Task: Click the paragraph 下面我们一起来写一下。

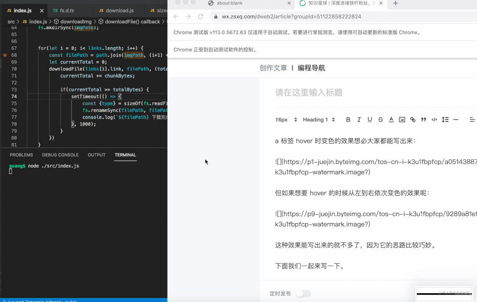Action: click(x=310, y=266)
